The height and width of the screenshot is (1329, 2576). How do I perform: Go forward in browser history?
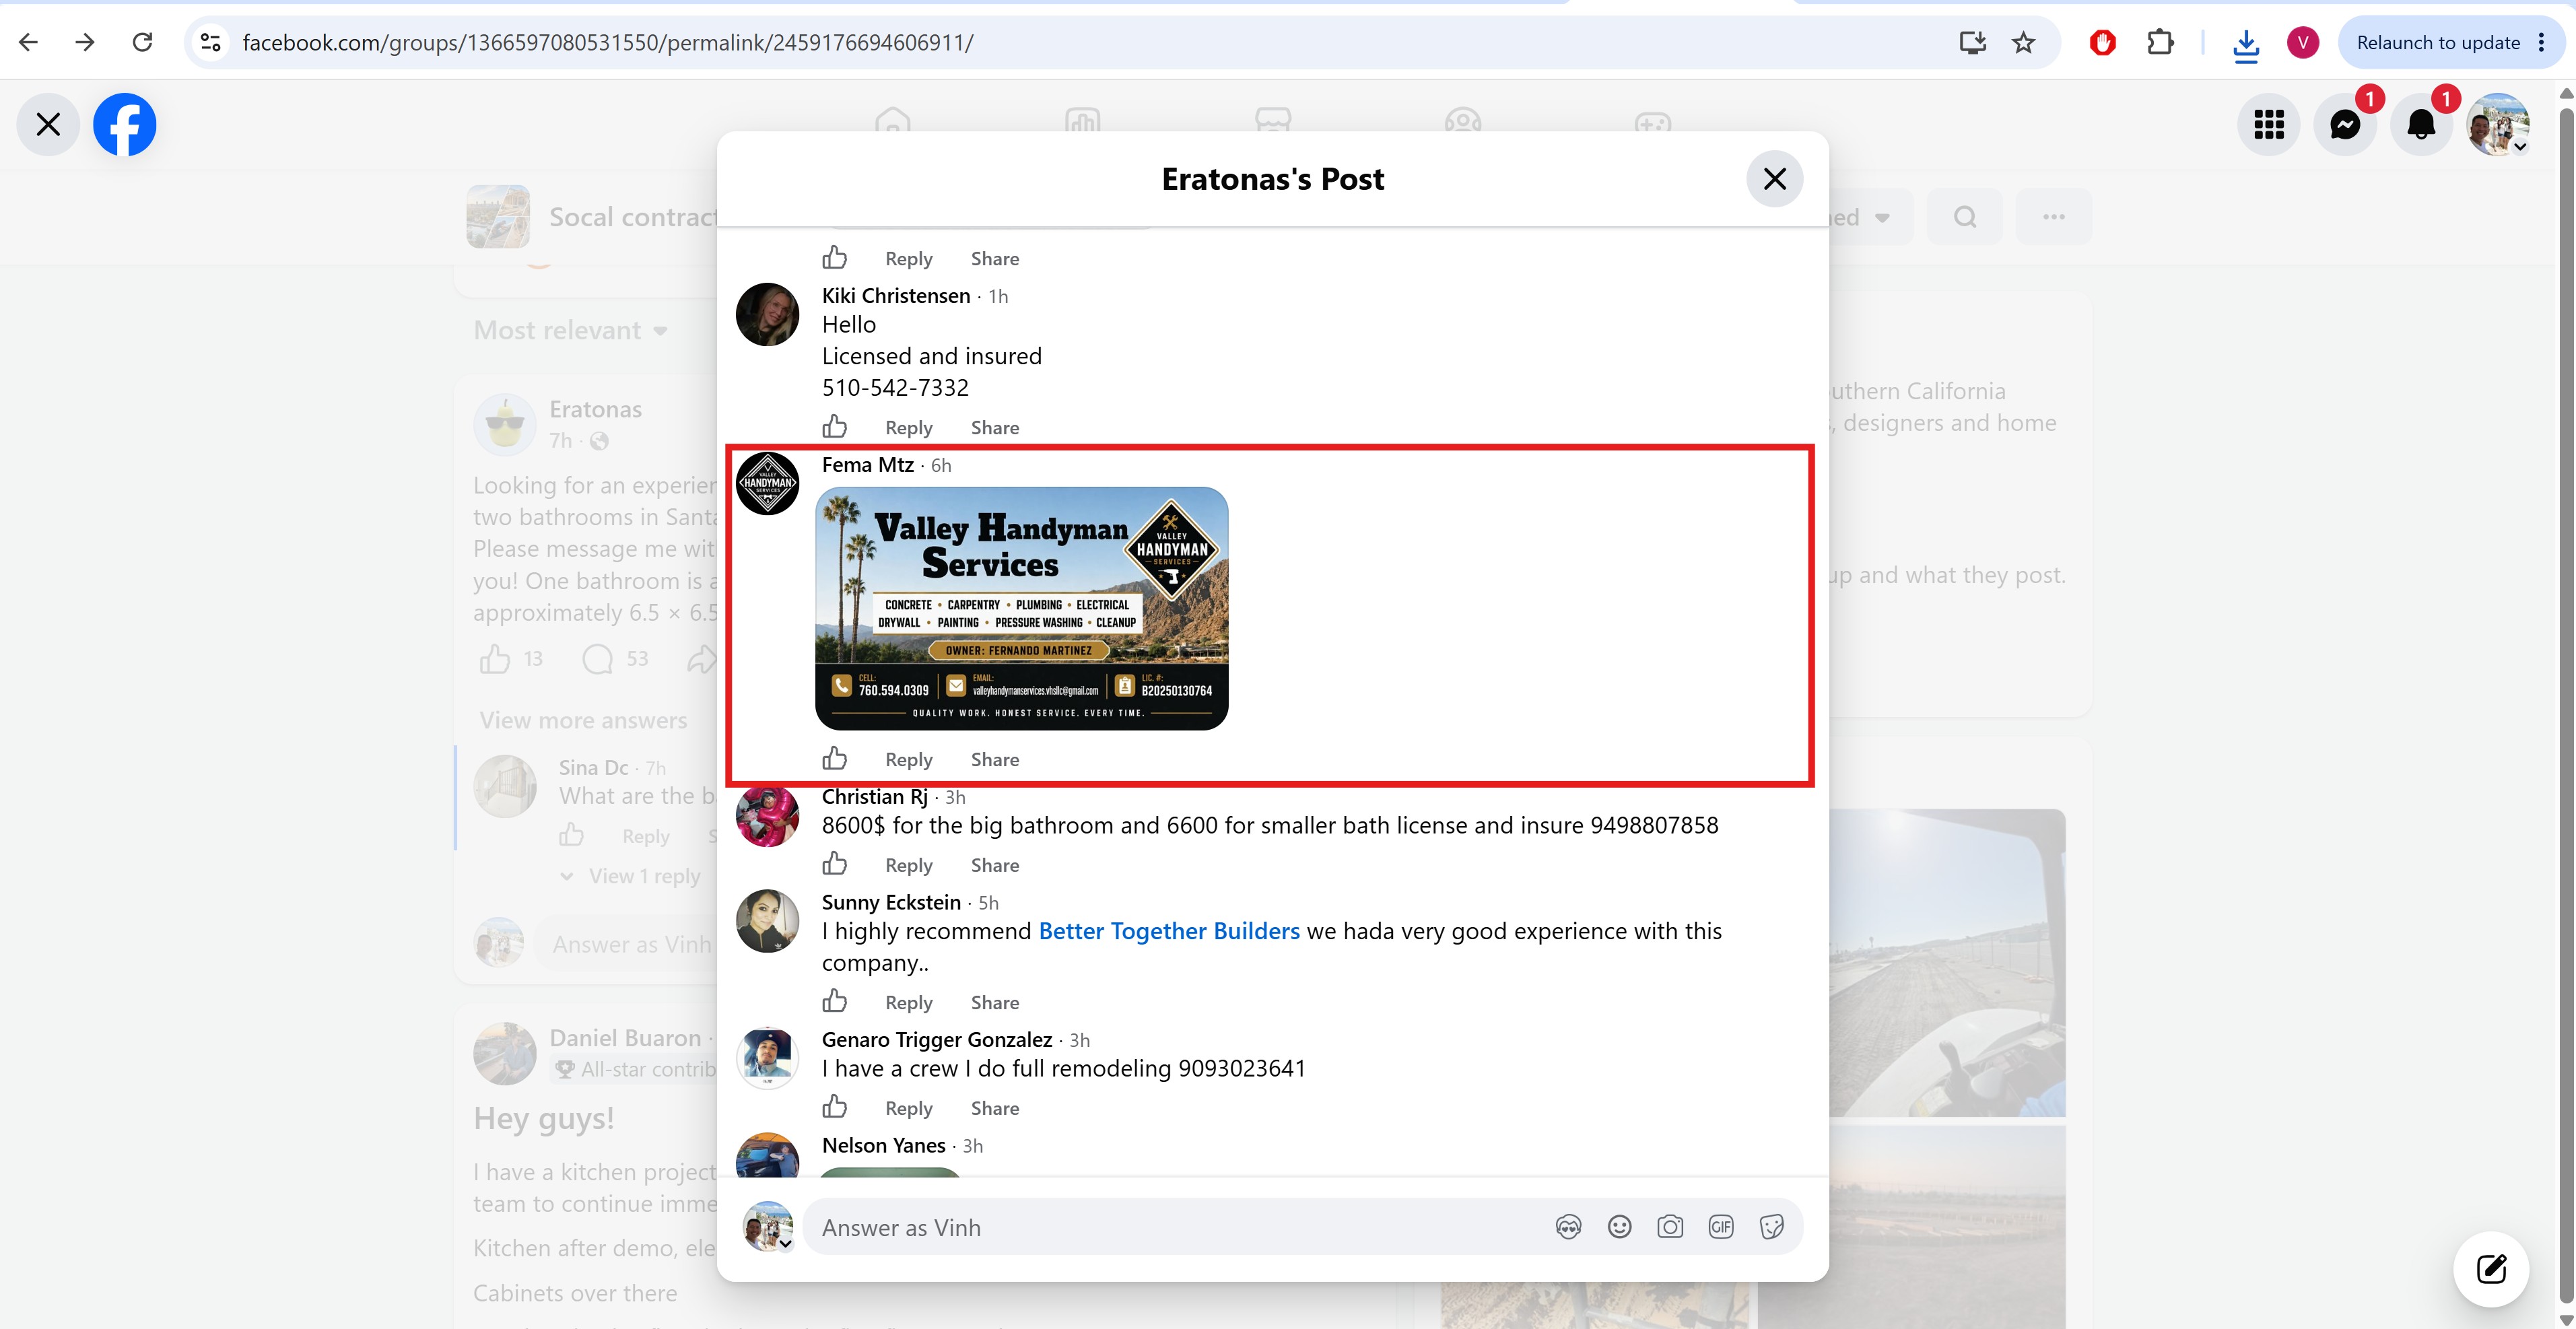point(85,42)
